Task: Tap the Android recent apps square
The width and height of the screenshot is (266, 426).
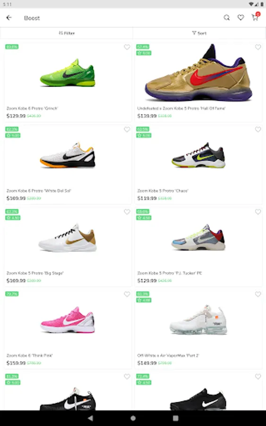Action: pyautogui.click(x=176, y=418)
